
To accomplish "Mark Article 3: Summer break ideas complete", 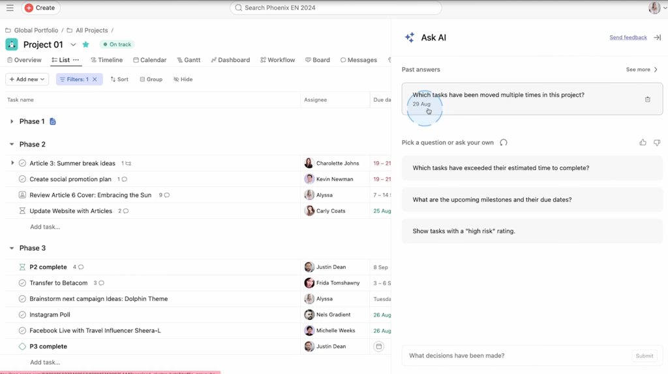I will coord(22,163).
